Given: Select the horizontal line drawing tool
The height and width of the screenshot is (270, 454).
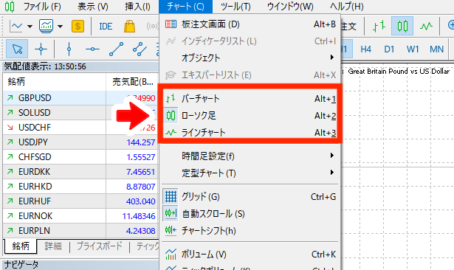Looking at the screenshot, I should [x=92, y=49].
